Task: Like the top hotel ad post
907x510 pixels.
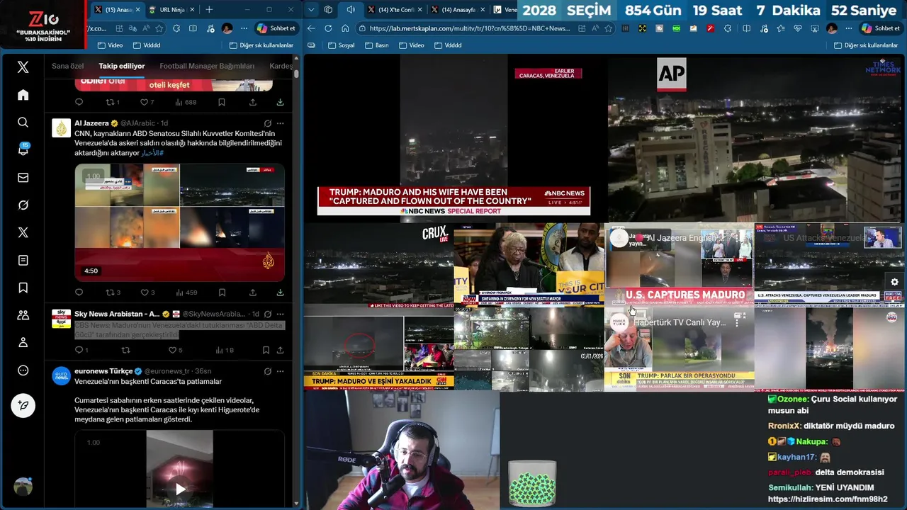Action: [147, 102]
